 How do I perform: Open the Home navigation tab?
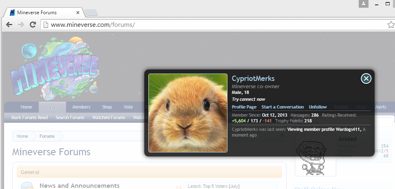coord(26,107)
